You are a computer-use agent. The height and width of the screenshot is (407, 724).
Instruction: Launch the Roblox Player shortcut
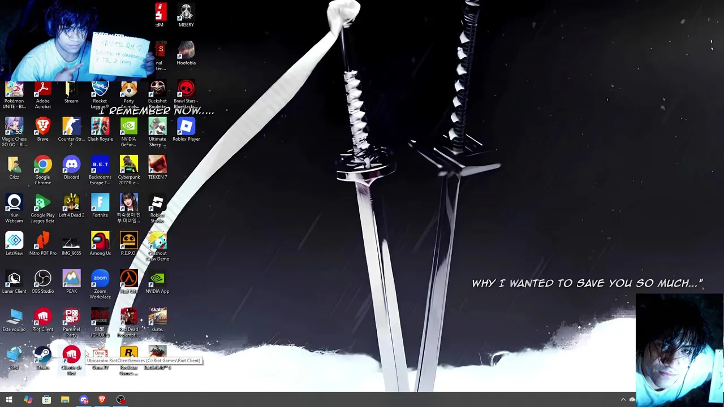186,129
